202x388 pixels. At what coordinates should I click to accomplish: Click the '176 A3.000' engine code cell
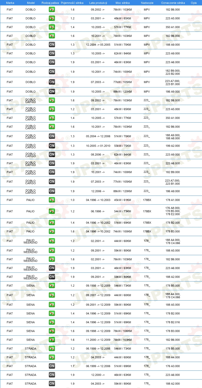(173, 366)
